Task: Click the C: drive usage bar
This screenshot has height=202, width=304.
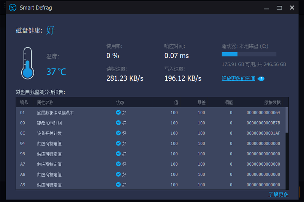Action: (x=249, y=54)
